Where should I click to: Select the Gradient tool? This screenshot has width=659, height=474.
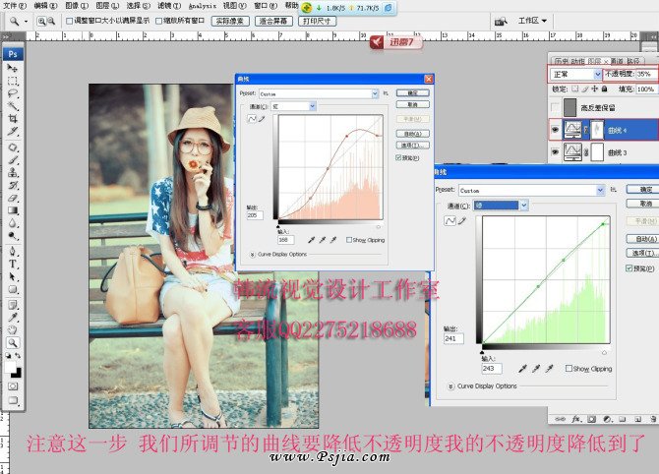tap(13, 210)
